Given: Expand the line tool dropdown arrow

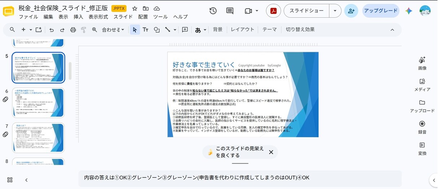Looking at the screenshot, I should 175,30.
